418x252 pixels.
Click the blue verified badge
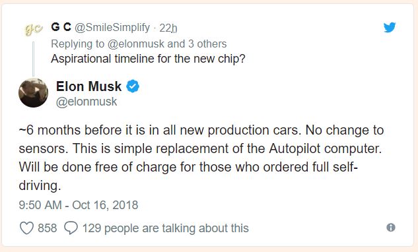pos(133,86)
